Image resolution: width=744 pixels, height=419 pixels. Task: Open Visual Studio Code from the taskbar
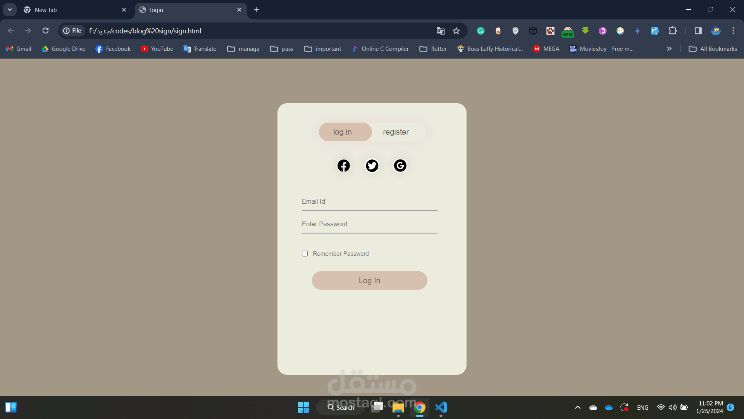[441, 407]
